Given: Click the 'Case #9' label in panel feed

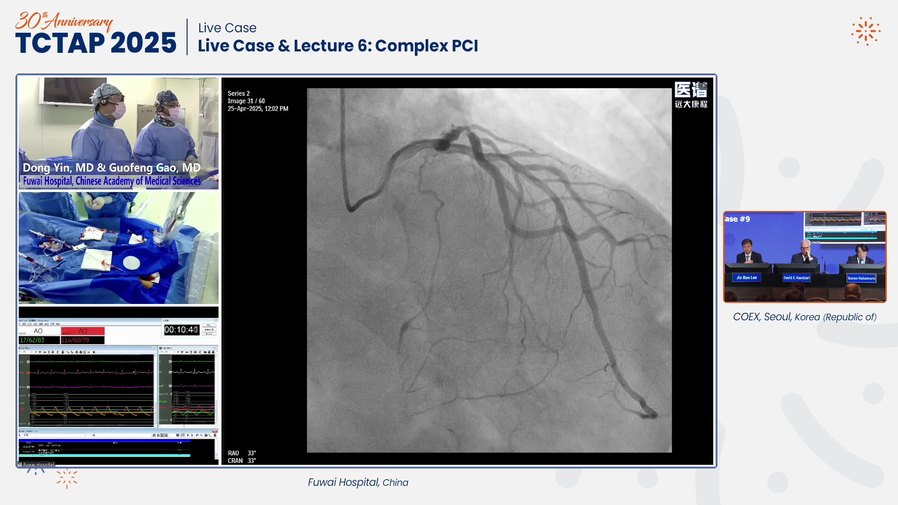Looking at the screenshot, I should (737, 219).
